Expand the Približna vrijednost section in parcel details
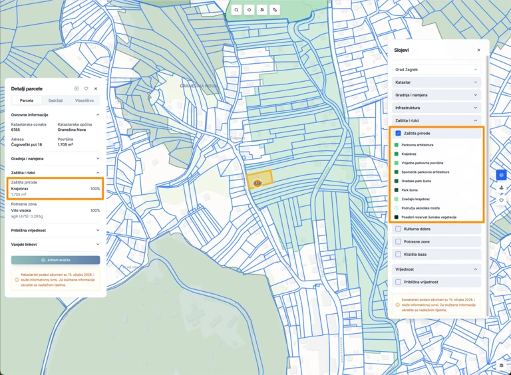 [x=55, y=230]
